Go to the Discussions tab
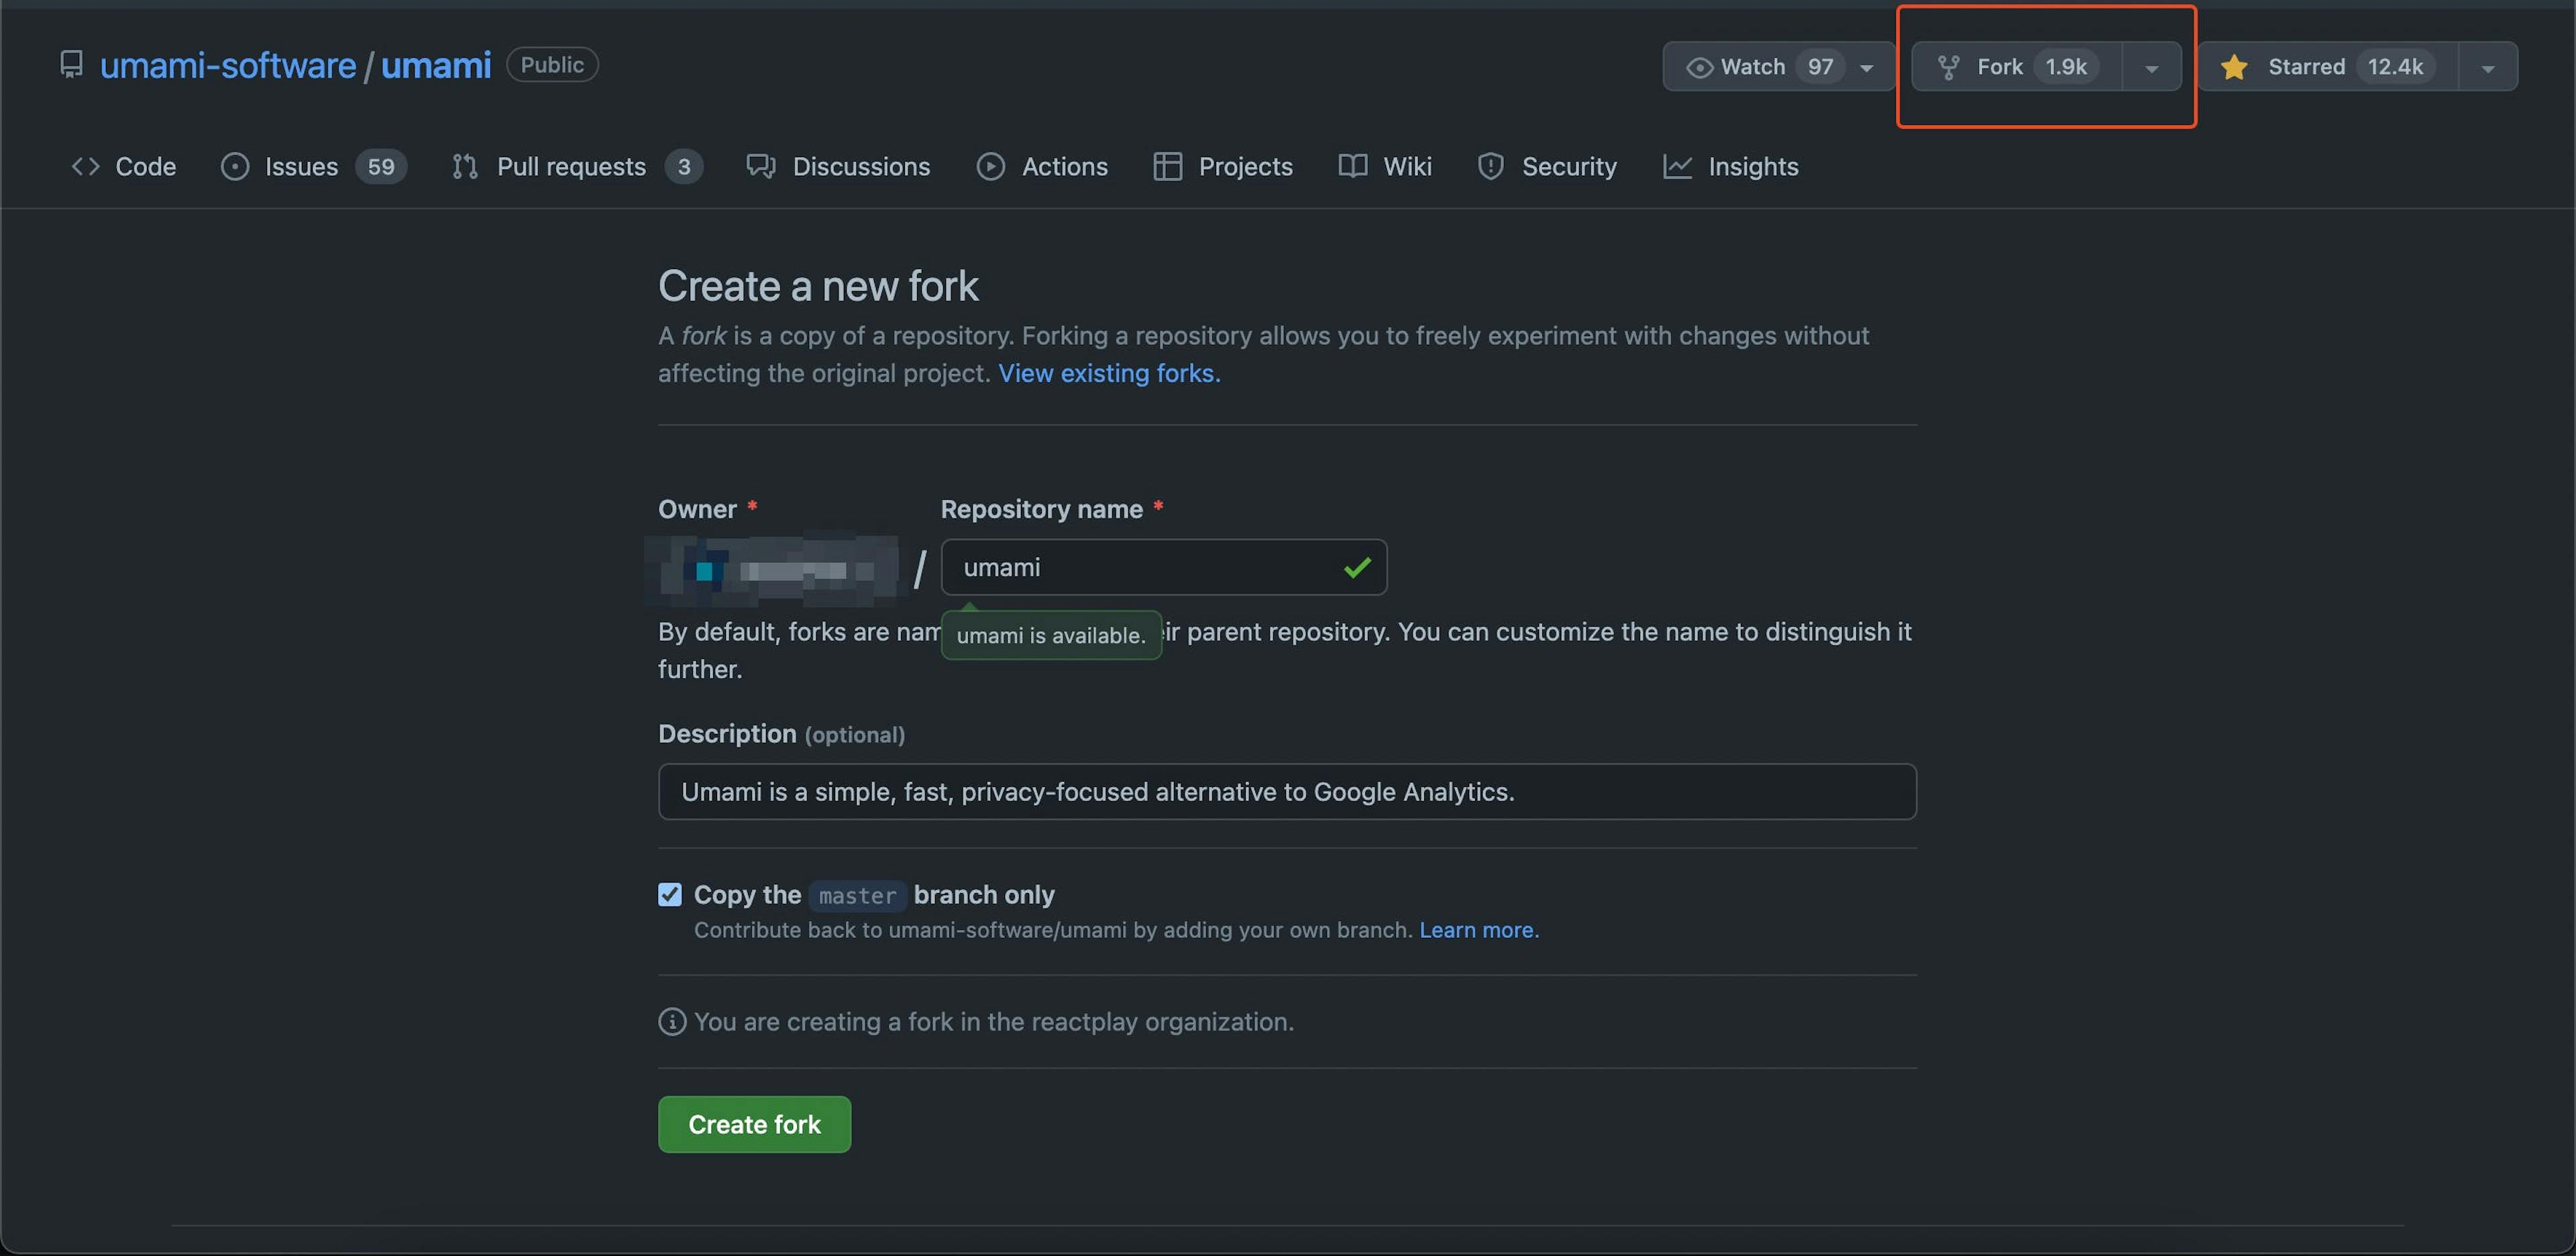This screenshot has width=2576, height=1256. click(x=838, y=166)
